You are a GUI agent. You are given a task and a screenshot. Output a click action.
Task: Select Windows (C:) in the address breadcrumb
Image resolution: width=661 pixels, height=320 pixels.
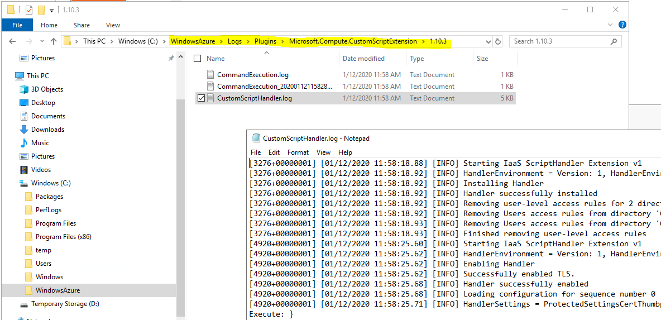138,41
